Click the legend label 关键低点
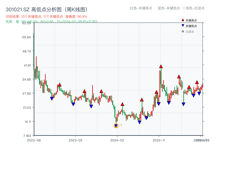The height and width of the screenshot is (169, 225). 191,26
